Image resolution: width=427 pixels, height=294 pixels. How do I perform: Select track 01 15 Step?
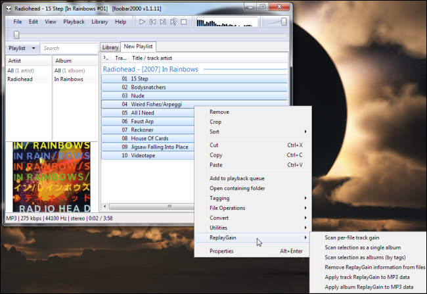click(194, 79)
